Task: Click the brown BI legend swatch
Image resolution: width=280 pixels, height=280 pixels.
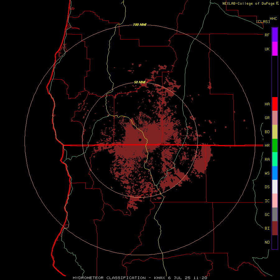Action: pos(275,228)
